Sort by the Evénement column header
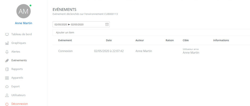The height and width of the screenshot is (106, 250). coord(65,40)
